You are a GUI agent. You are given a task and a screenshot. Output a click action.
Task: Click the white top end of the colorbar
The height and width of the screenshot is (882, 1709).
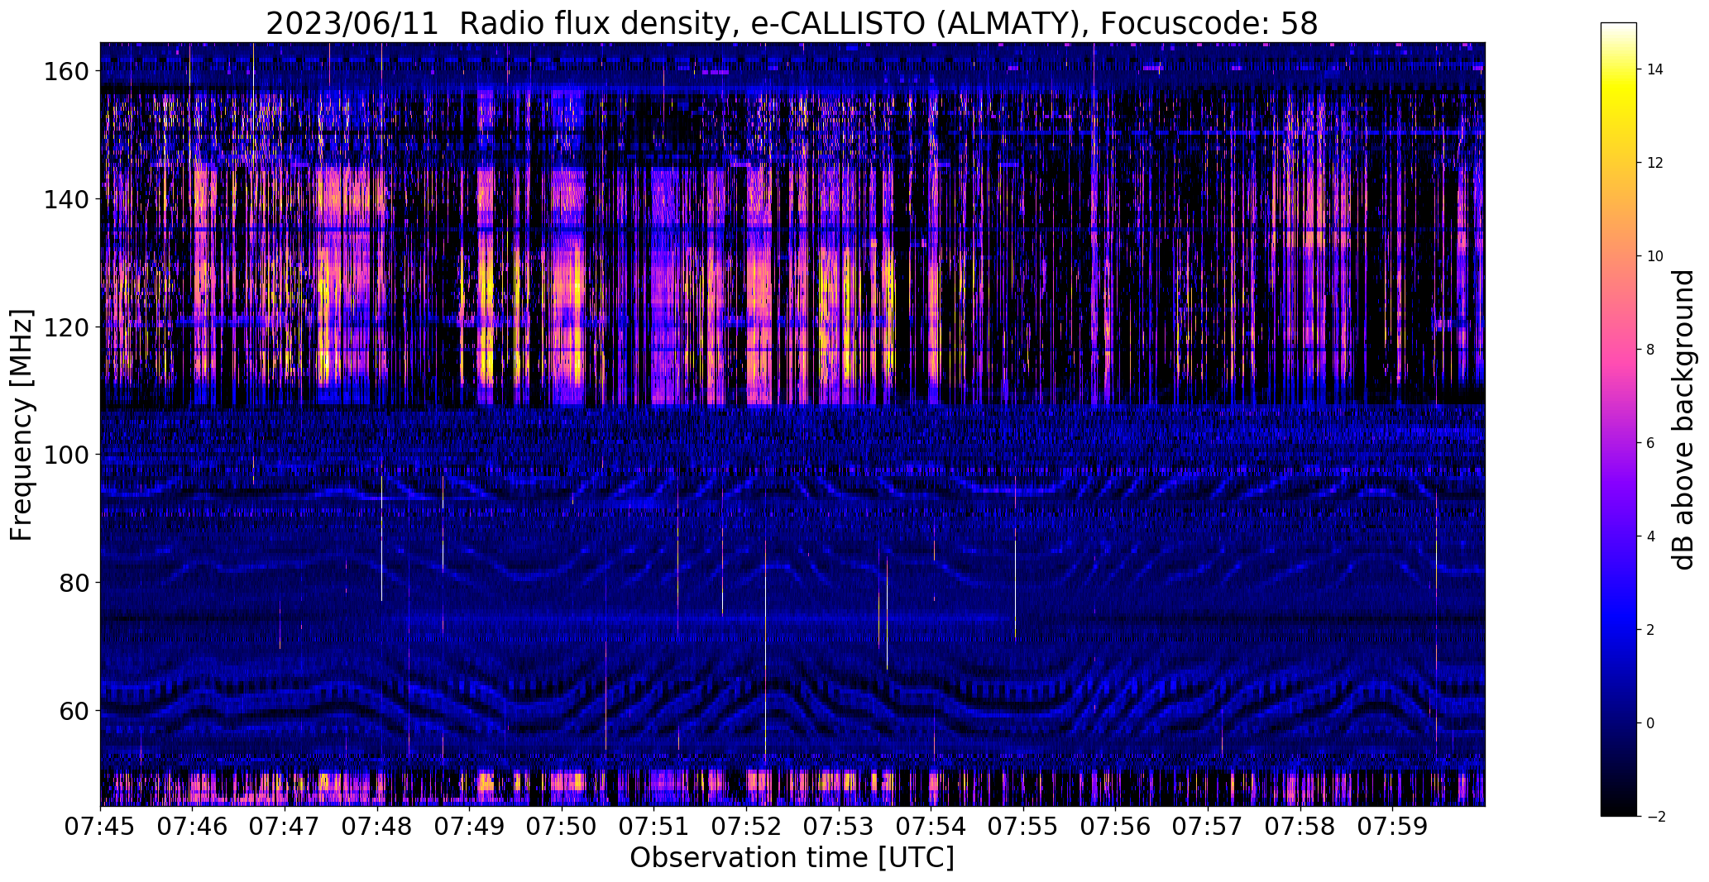click(x=1619, y=27)
